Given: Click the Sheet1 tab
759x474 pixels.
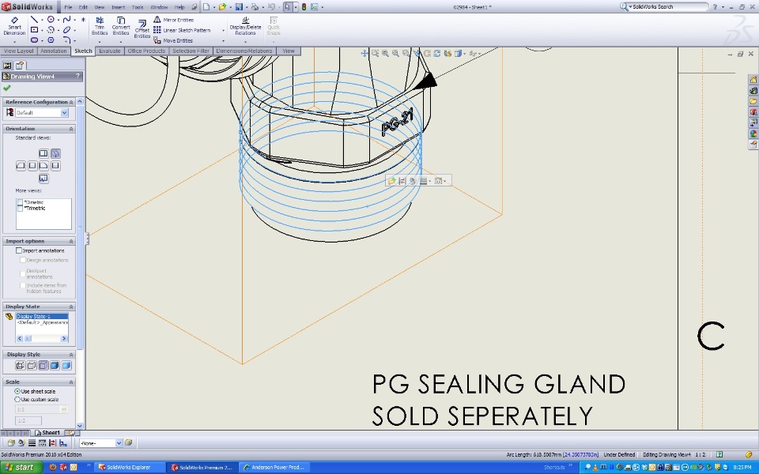Looking at the screenshot, I should coord(48,433).
